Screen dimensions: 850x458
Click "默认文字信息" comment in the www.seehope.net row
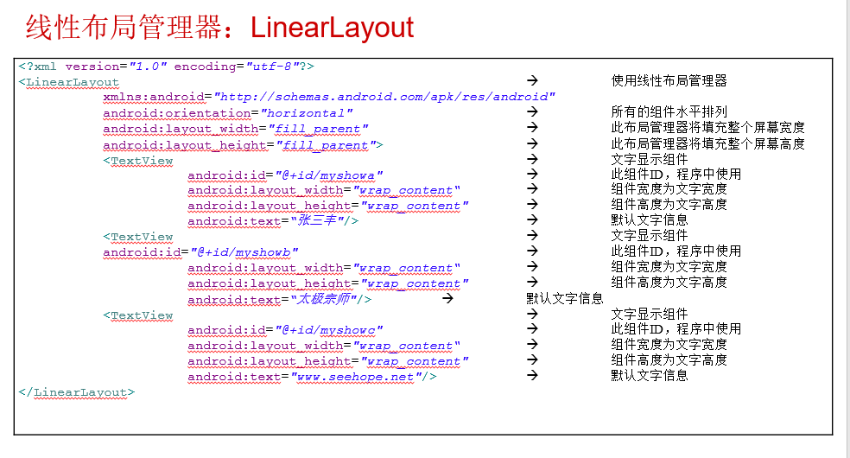pos(650,375)
